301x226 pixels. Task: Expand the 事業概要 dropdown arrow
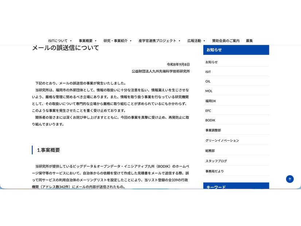click(95, 41)
